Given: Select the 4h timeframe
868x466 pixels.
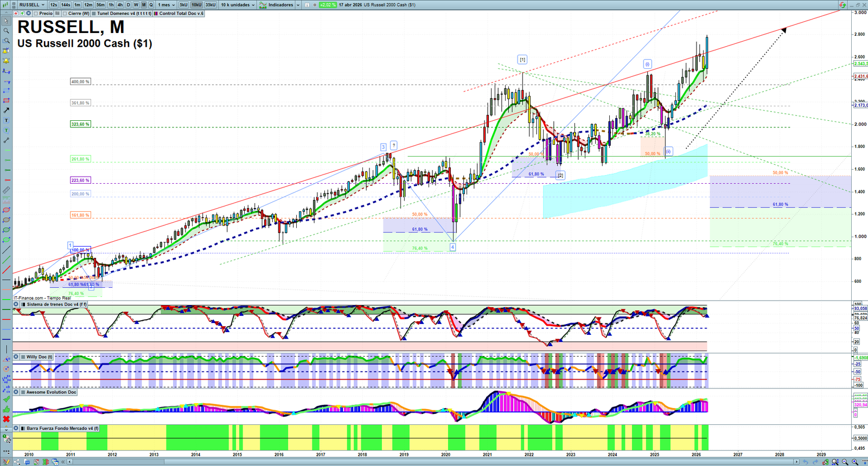Looking at the screenshot, I should click(120, 5).
